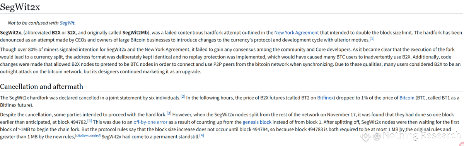Click the 'Not to be confused with' hatnote text
This screenshot has height=146, width=464.
tap(33, 23)
